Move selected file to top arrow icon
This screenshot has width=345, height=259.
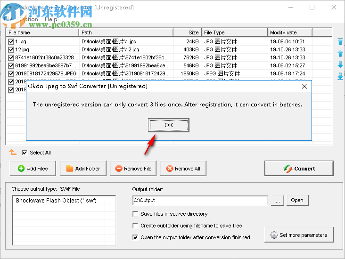tap(340, 41)
